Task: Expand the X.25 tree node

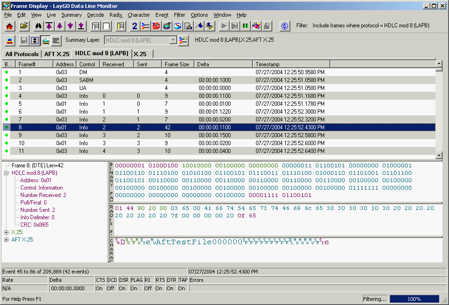Action: click(x=6, y=232)
